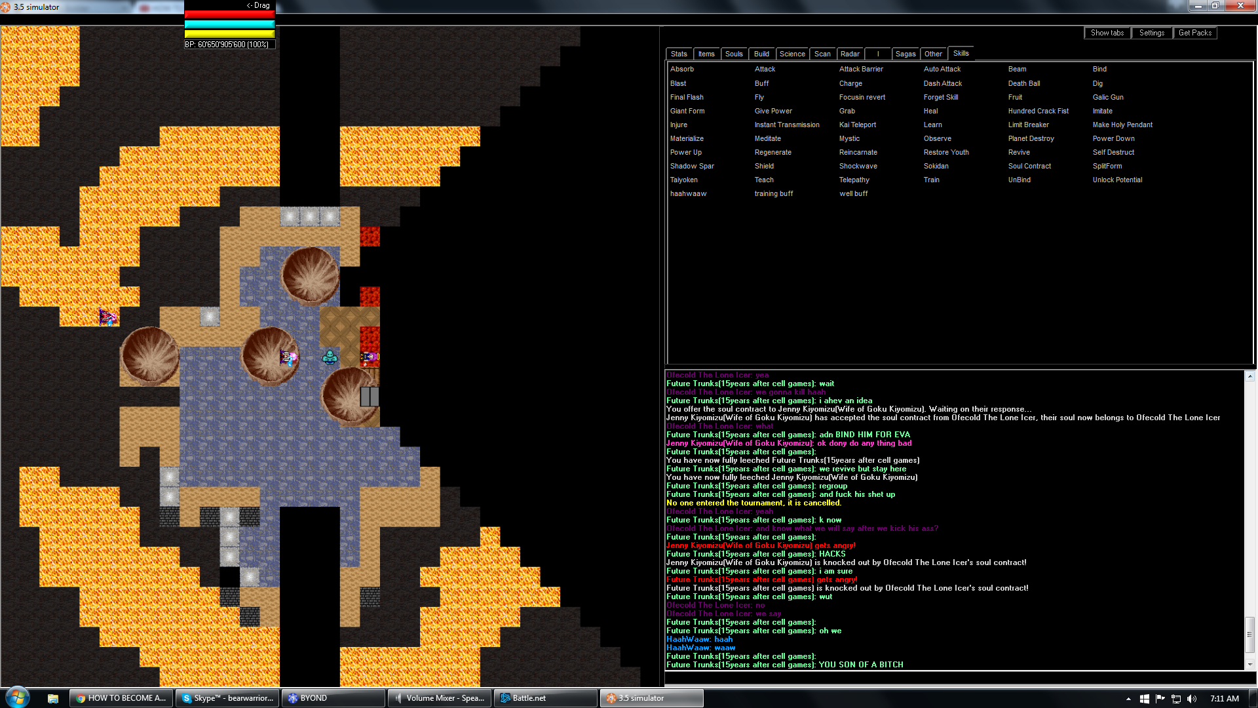Click the Get Packs button
1258x708 pixels.
click(1194, 33)
